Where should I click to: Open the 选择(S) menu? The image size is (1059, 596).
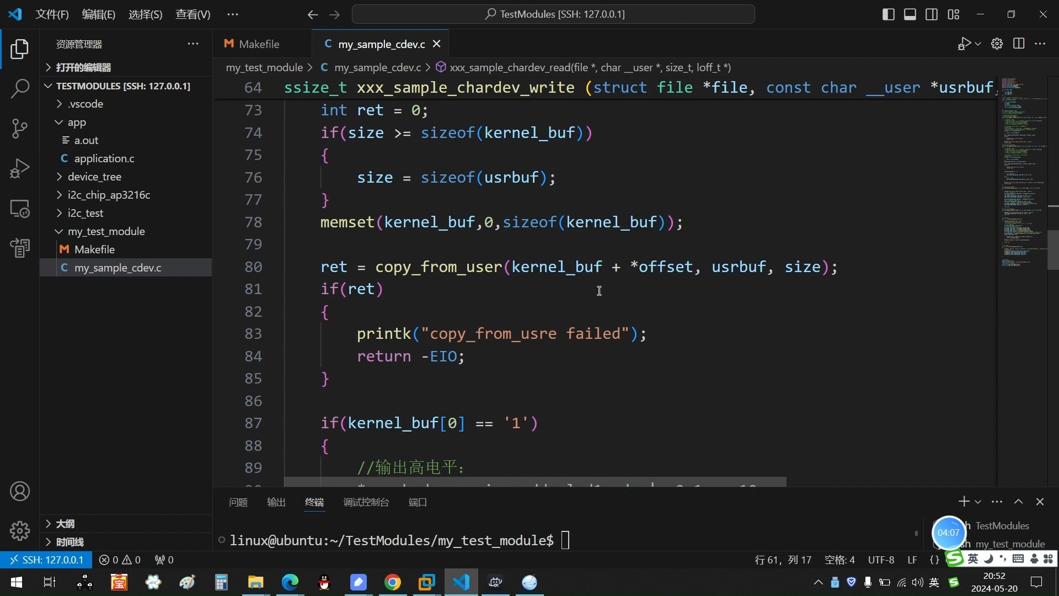(146, 14)
